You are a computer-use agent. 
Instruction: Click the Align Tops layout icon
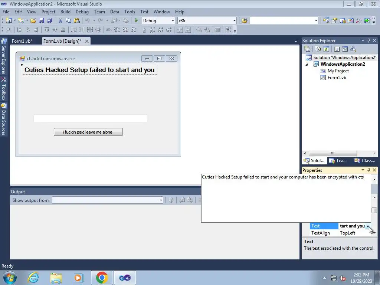[x=47, y=30]
